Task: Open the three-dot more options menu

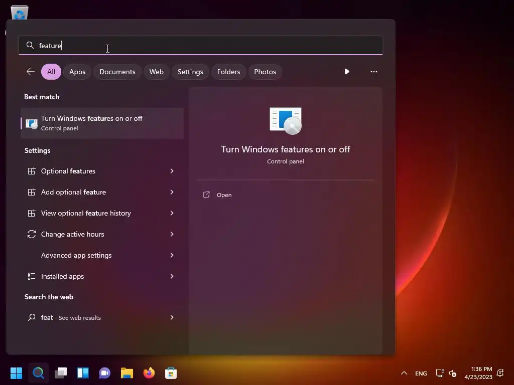Action: [x=373, y=71]
